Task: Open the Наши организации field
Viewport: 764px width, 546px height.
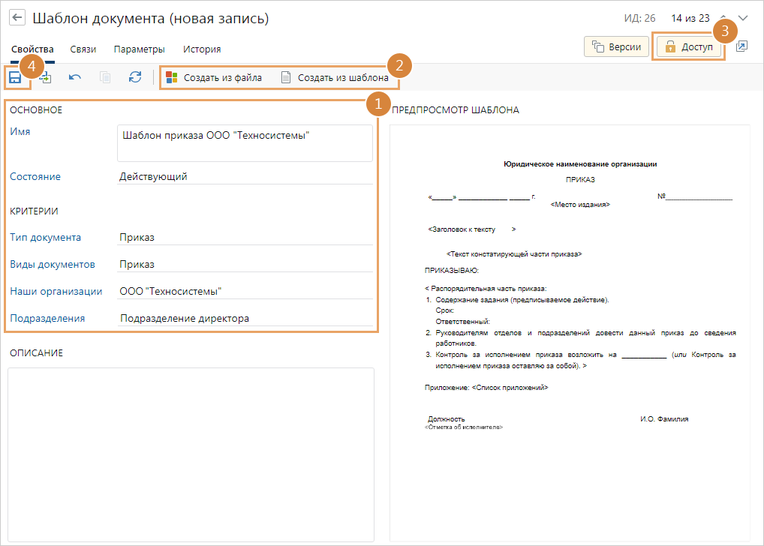Action: click(x=245, y=292)
